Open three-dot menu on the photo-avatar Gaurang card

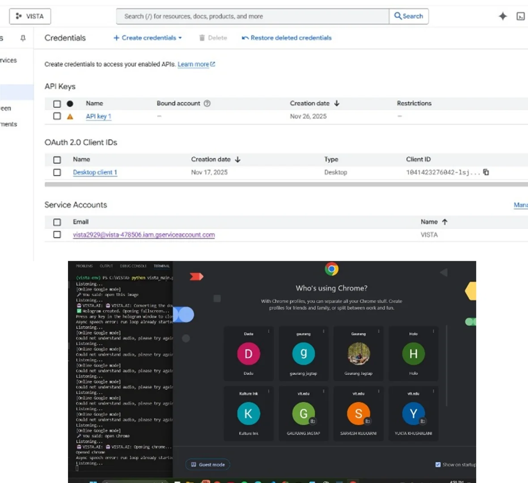pyautogui.click(x=379, y=331)
